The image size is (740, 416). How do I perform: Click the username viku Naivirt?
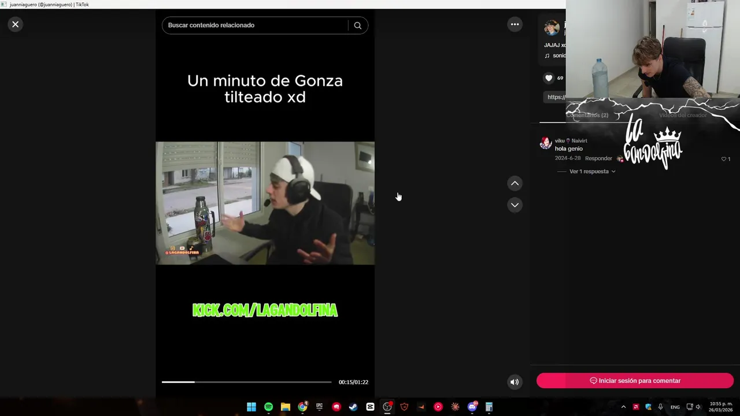pyautogui.click(x=571, y=140)
